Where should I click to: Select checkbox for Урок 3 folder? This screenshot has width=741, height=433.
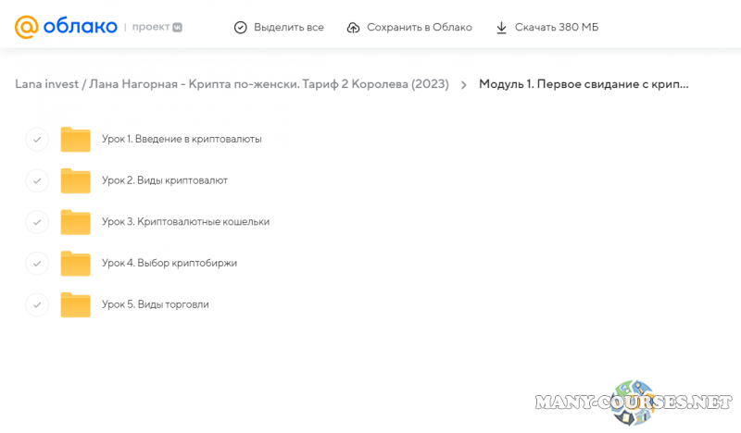(37, 222)
